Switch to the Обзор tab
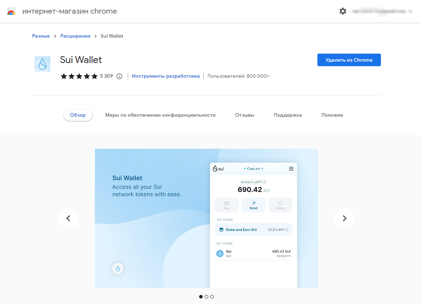 tap(78, 115)
